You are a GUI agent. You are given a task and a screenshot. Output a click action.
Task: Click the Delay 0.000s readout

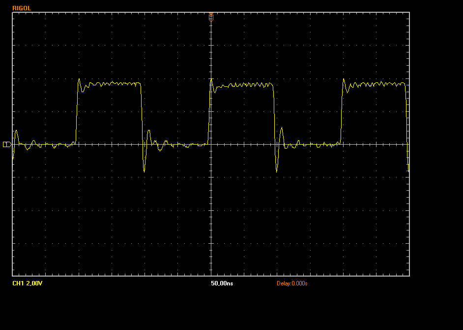pos(292,283)
